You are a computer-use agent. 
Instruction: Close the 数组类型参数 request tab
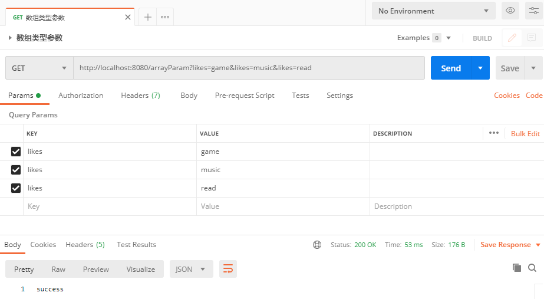[128, 17]
